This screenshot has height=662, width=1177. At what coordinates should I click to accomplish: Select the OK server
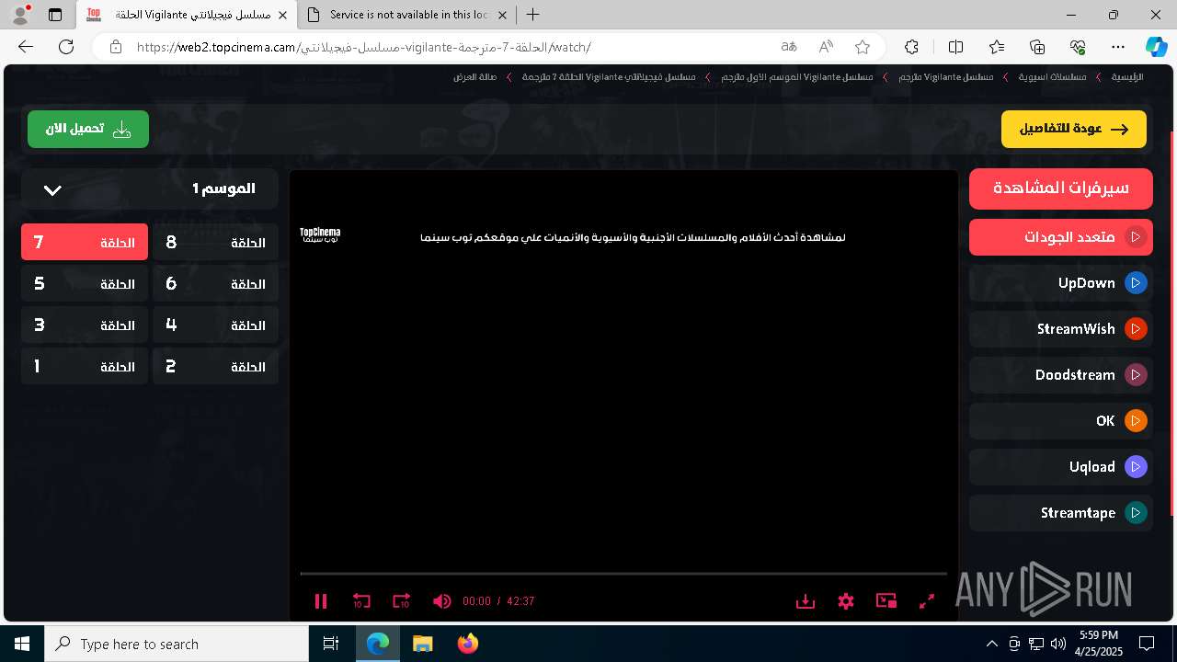coord(1061,421)
